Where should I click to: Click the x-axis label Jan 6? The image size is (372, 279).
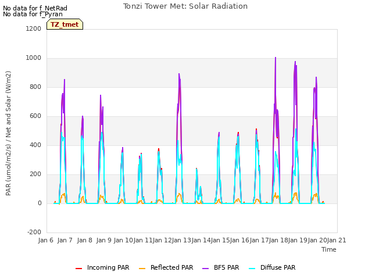pyautogui.click(x=45, y=240)
